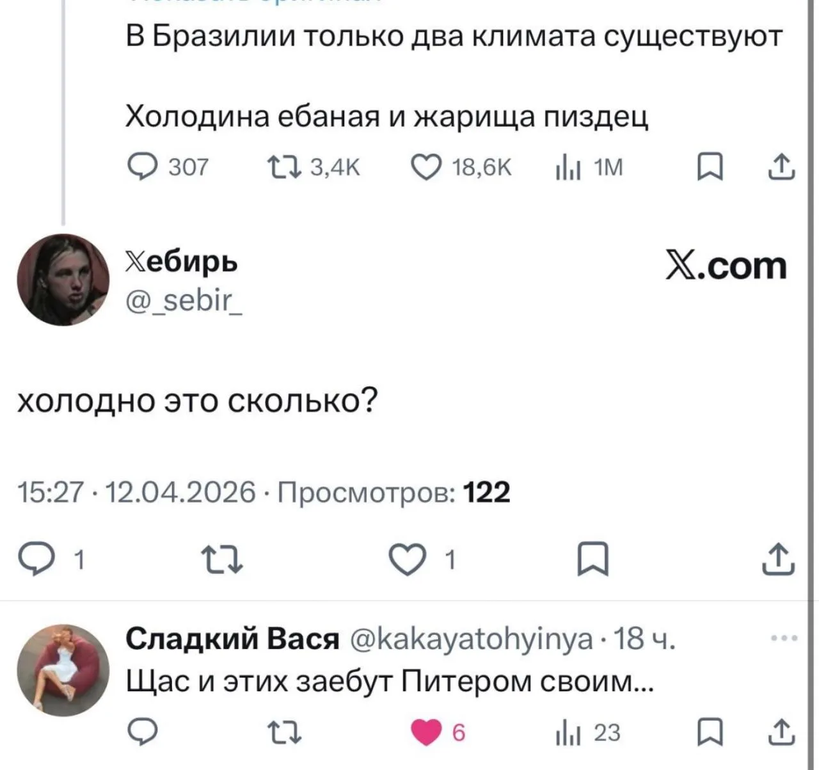Image resolution: width=819 pixels, height=770 pixels.
Task: Like the 'холодно это сколько?' tweet
Action: (408, 559)
